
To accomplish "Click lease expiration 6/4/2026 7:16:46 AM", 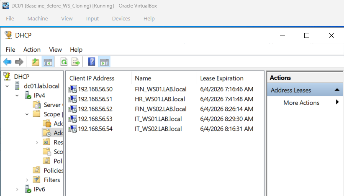I will (x=227, y=89).
